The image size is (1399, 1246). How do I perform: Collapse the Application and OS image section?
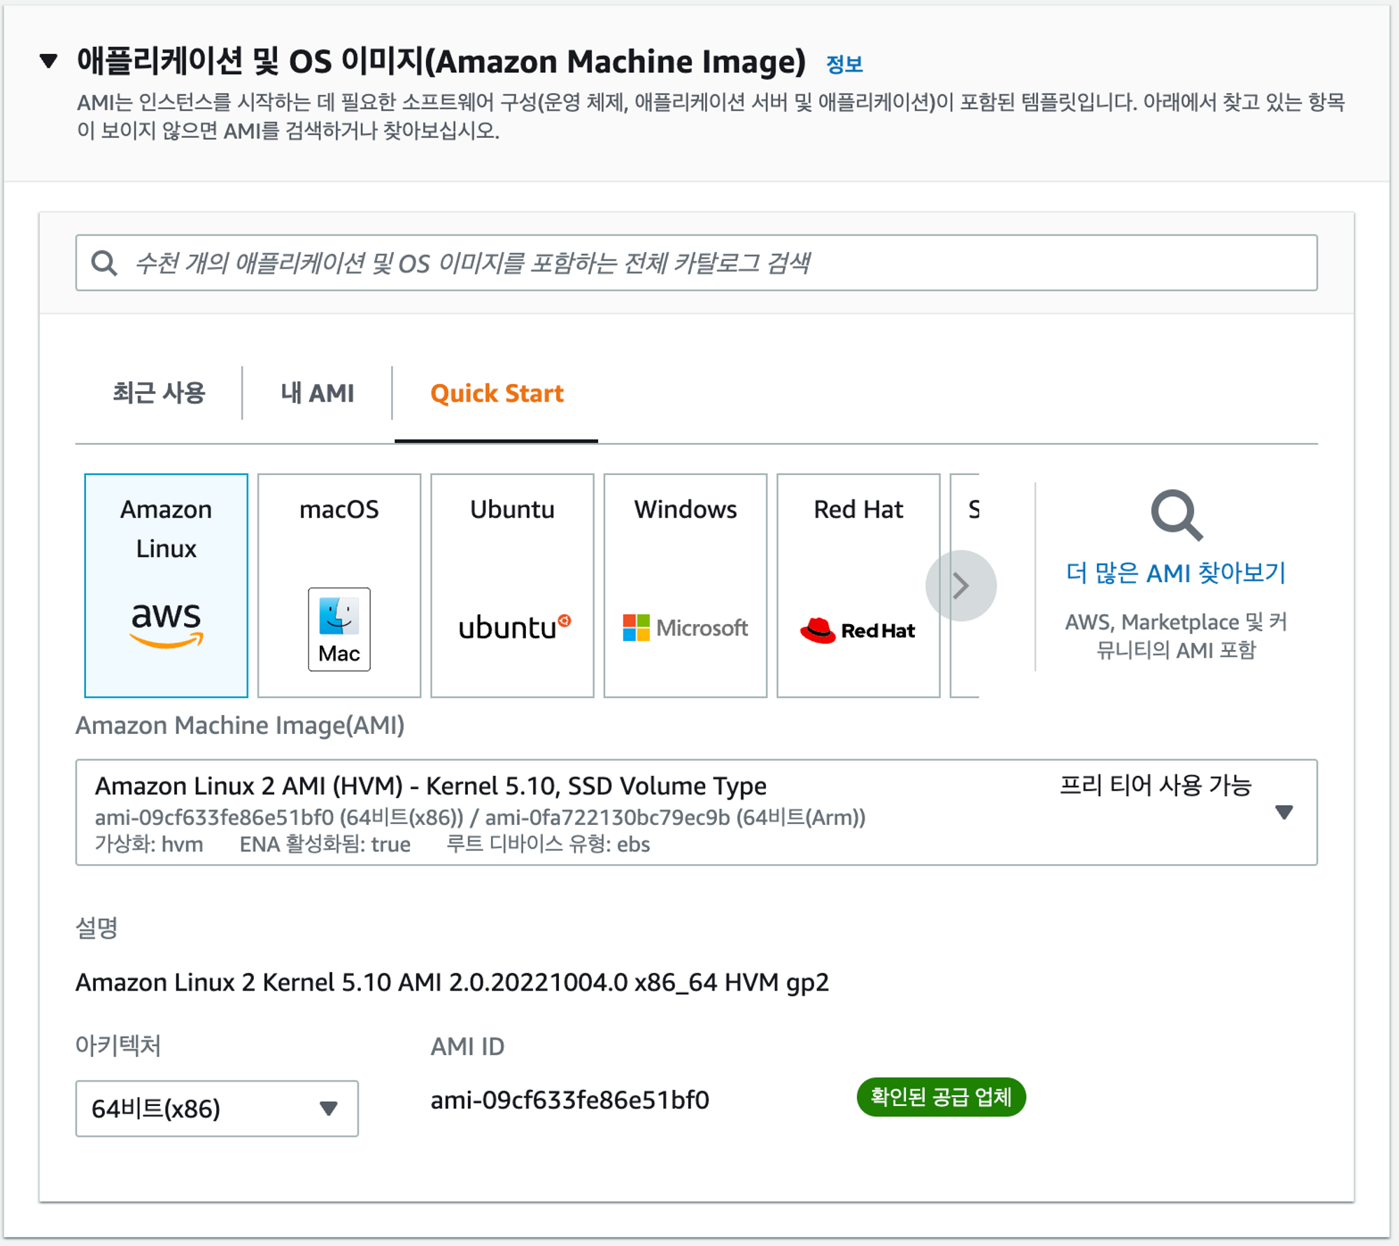[x=49, y=61]
